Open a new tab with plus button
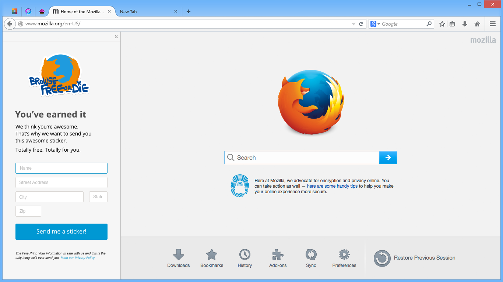The image size is (503, 282). (x=189, y=11)
